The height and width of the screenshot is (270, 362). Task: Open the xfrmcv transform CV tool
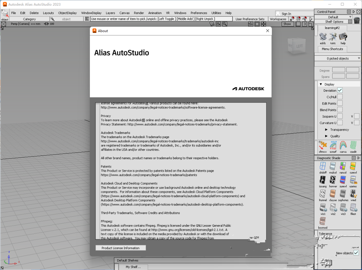pos(323,145)
